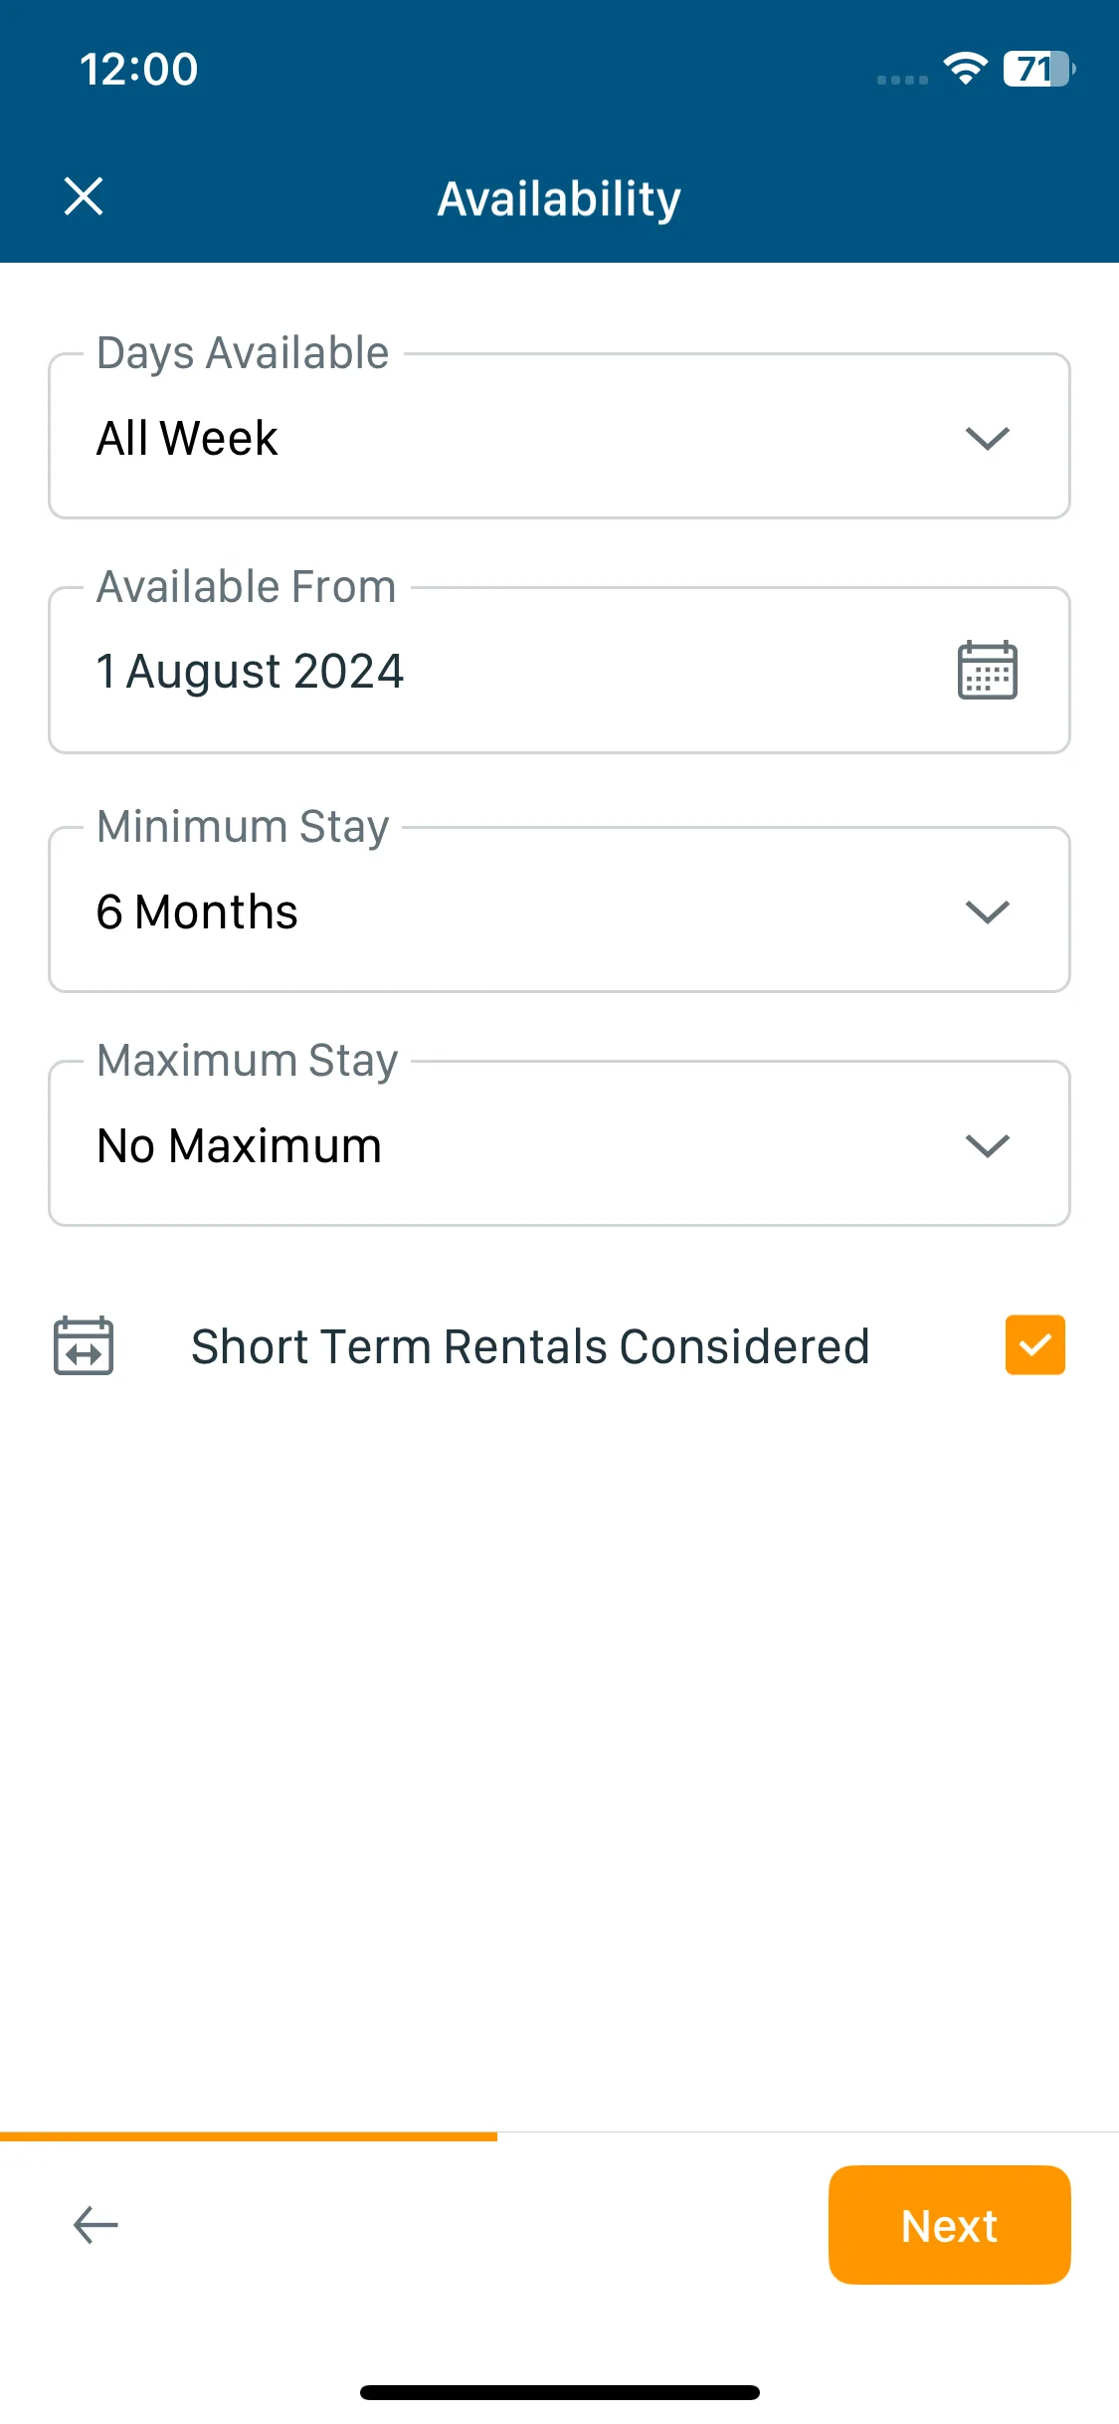
Task: Tap the orange progress bar
Action: click(x=249, y=2136)
